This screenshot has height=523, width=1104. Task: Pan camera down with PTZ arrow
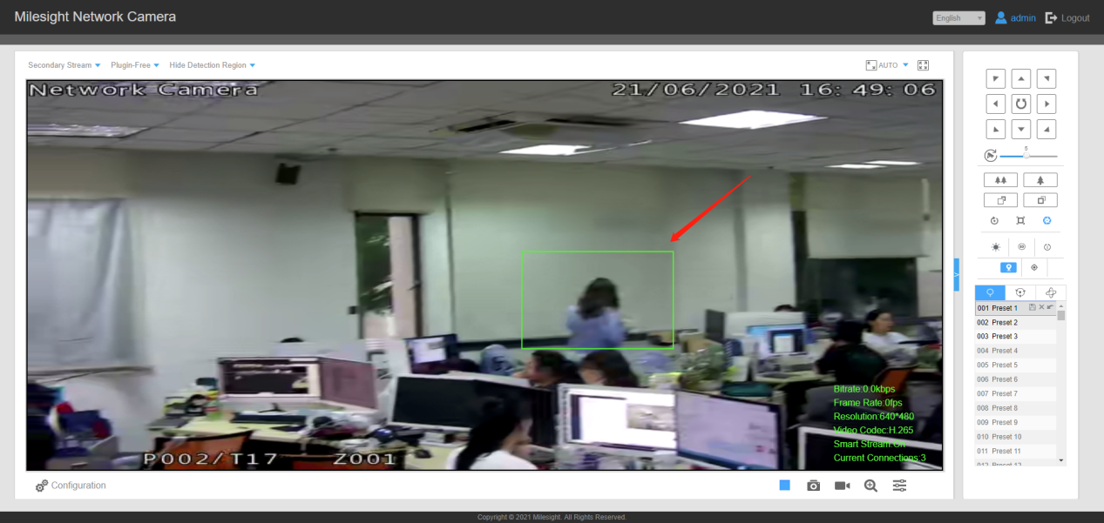[x=1021, y=129]
